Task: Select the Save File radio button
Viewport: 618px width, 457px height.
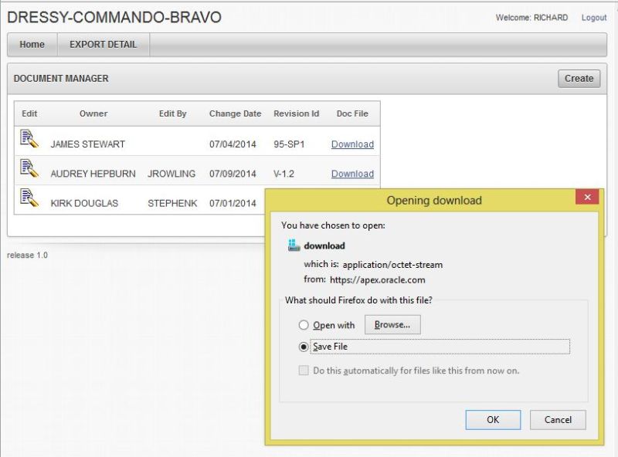Action: pyautogui.click(x=304, y=346)
